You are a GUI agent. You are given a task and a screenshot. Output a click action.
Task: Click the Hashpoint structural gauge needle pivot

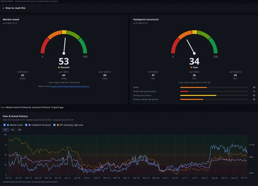(194, 53)
